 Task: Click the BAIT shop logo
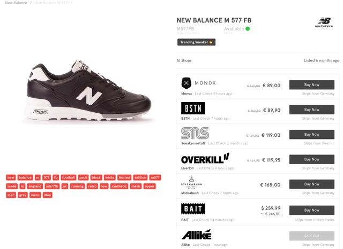[x=193, y=209]
